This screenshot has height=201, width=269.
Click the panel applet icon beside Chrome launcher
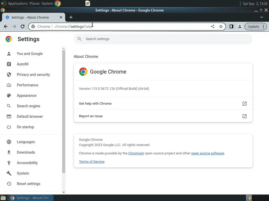click(x=88, y=3)
